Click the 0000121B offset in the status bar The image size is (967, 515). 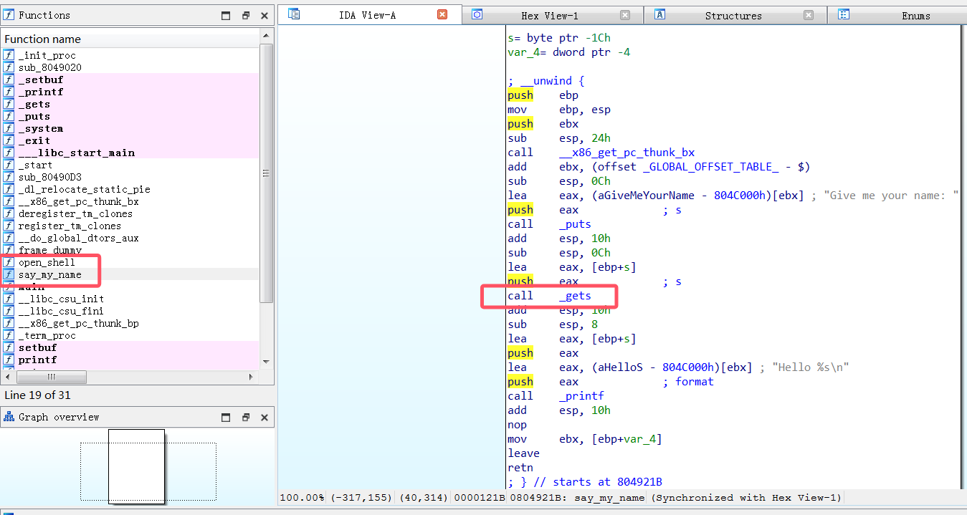(x=480, y=497)
